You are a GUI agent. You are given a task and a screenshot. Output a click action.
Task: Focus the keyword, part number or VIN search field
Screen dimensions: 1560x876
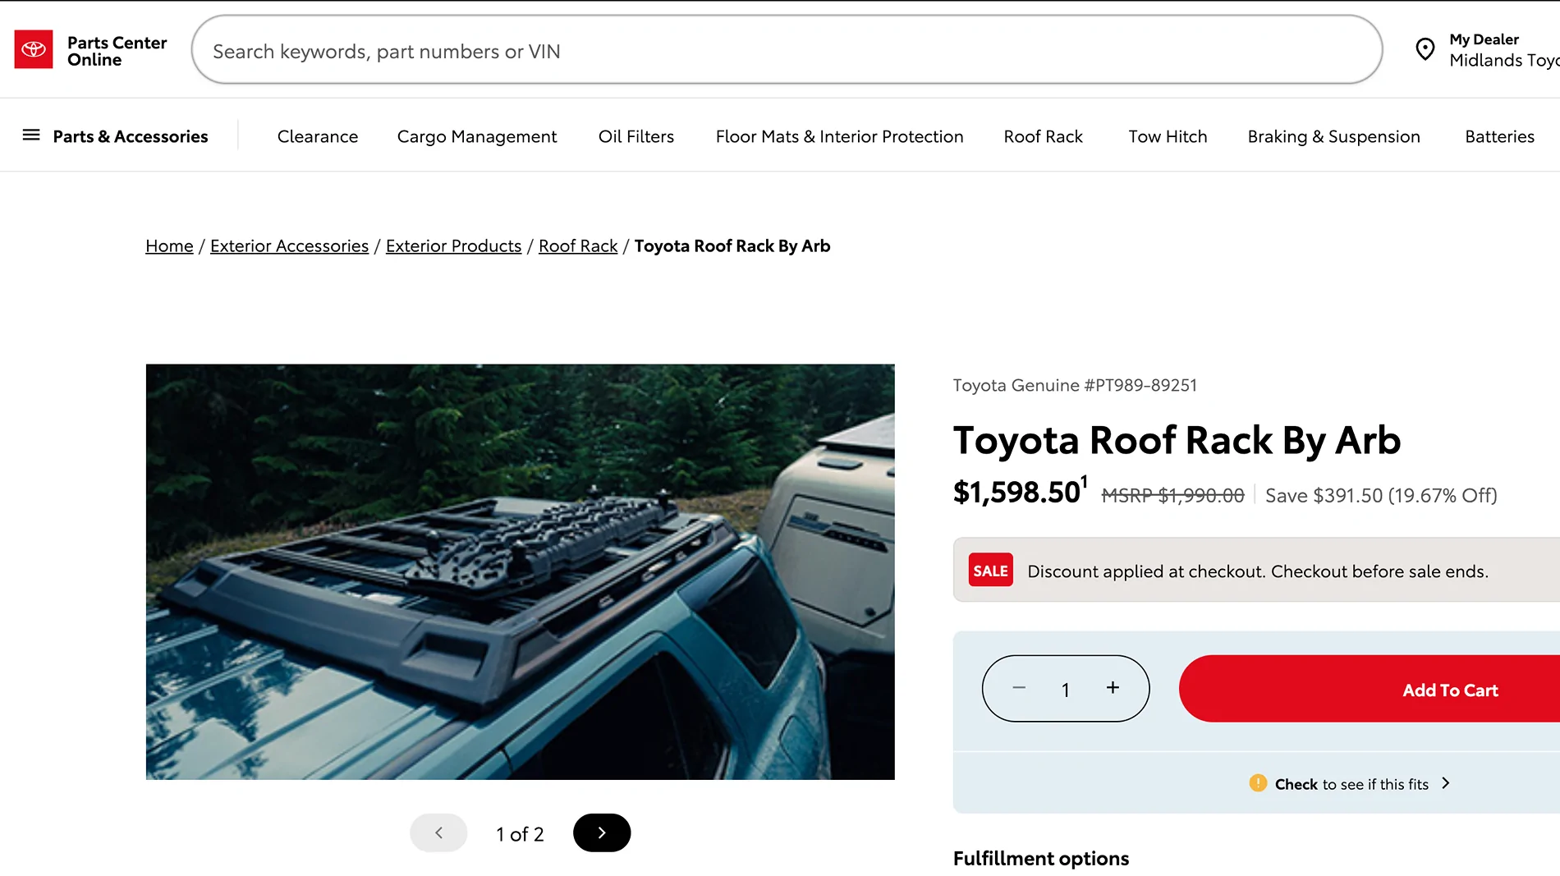[787, 49]
